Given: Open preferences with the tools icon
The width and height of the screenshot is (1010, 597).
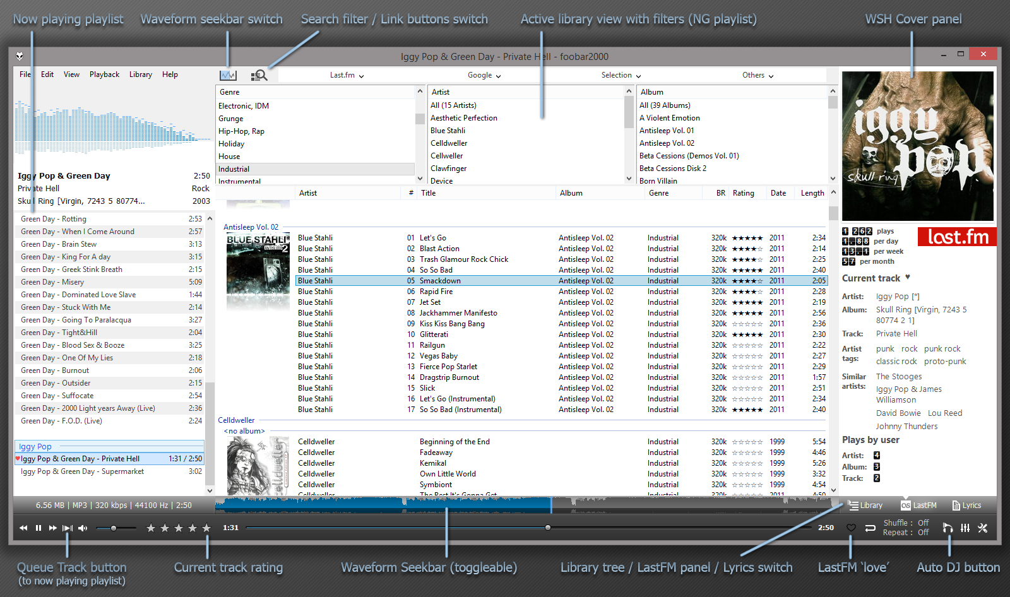Looking at the screenshot, I should [983, 528].
